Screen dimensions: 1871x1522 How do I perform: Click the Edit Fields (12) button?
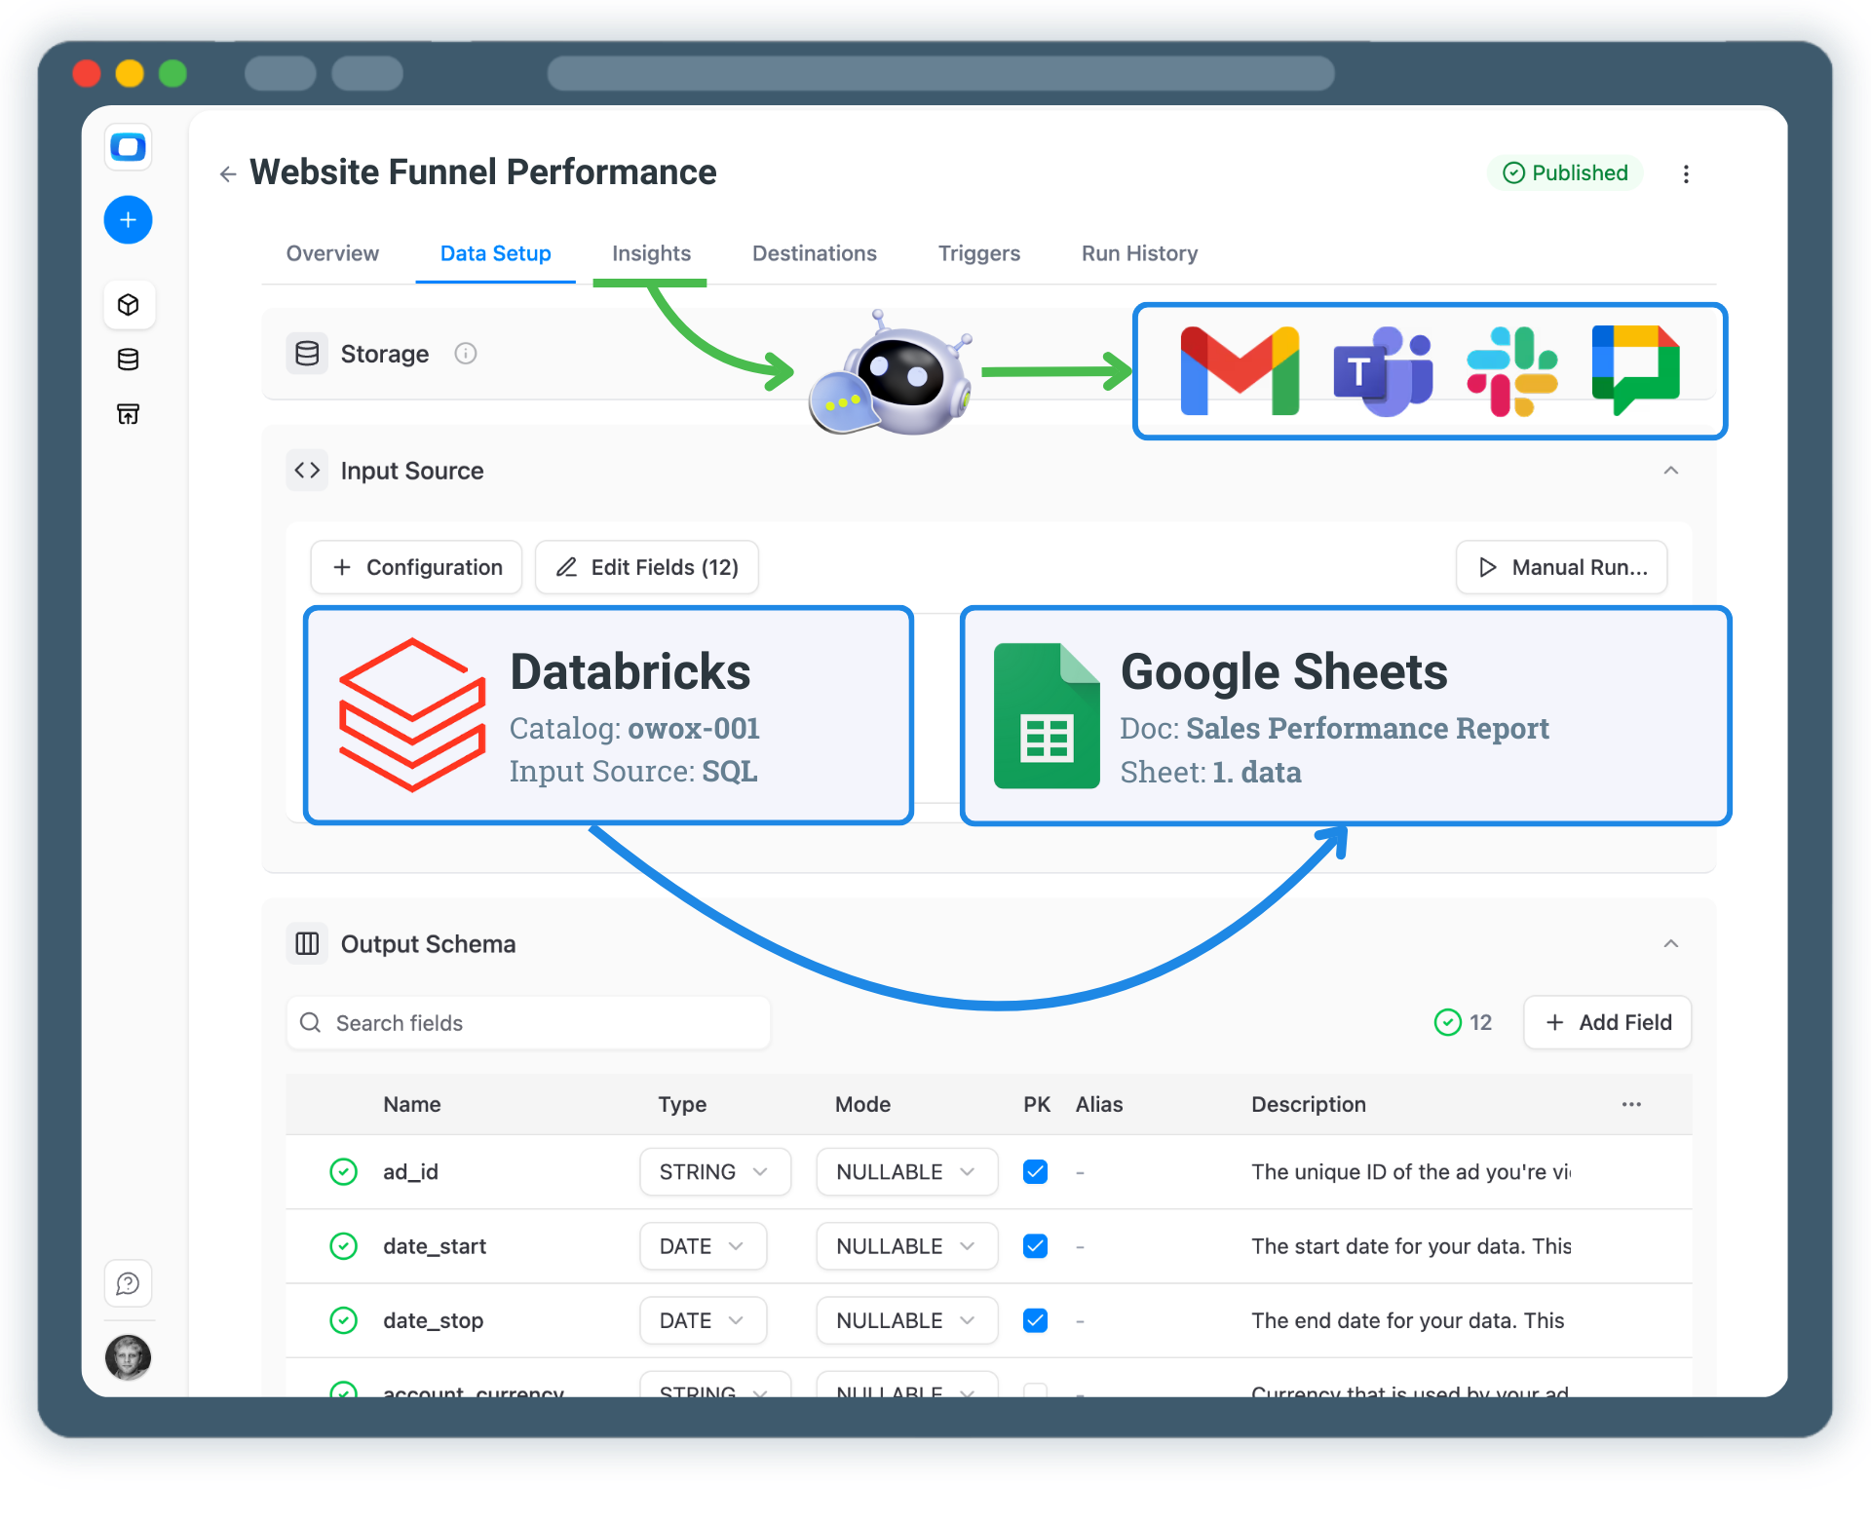(x=646, y=567)
